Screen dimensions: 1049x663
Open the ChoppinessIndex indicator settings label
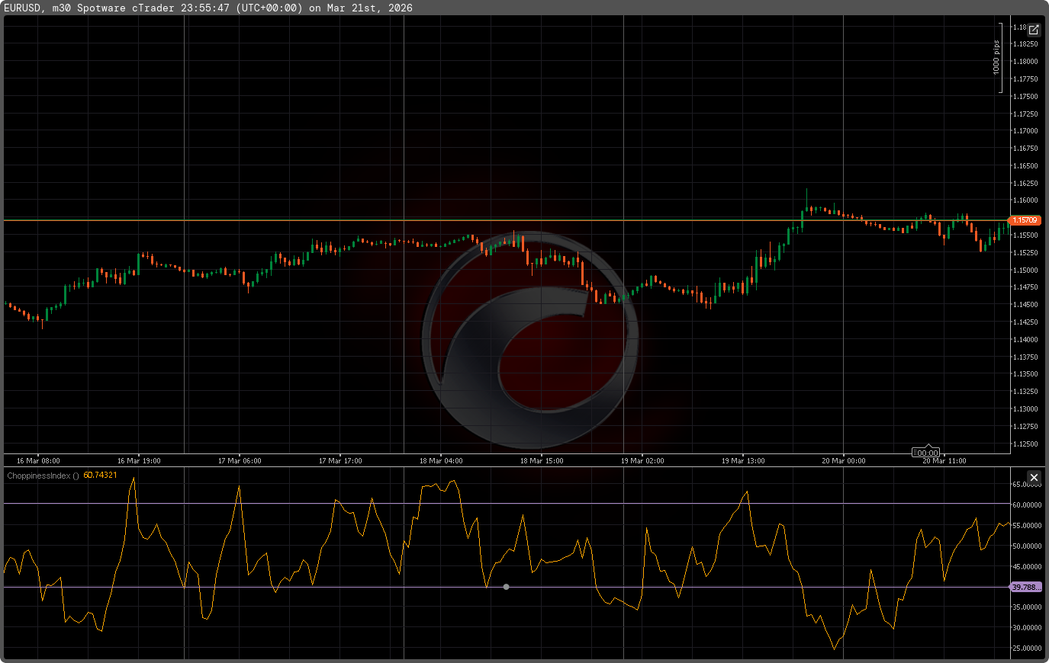(40, 474)
